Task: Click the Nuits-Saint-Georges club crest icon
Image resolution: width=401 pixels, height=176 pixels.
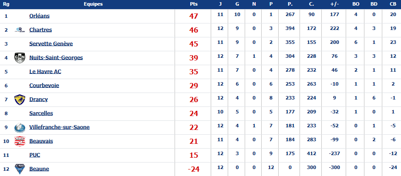Action: click(20, 58)
